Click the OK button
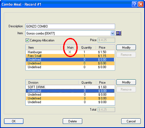The height and width of the screenshot is (128, 145). pos(14,121)
